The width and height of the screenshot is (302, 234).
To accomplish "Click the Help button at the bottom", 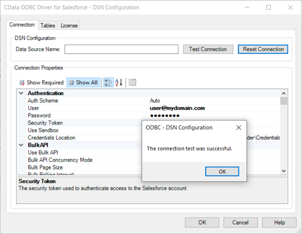I will tap(279, 222).
